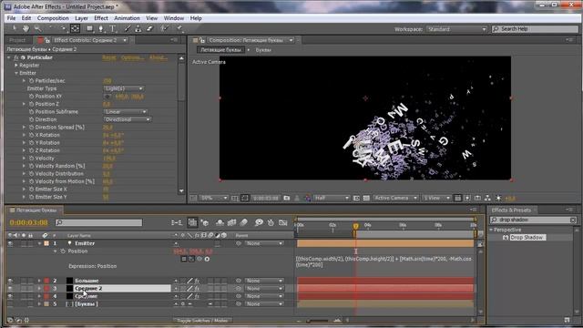Take a snapshot in composition viewer
The width and height of the screenshot is (583, 328).
[287, 199]
